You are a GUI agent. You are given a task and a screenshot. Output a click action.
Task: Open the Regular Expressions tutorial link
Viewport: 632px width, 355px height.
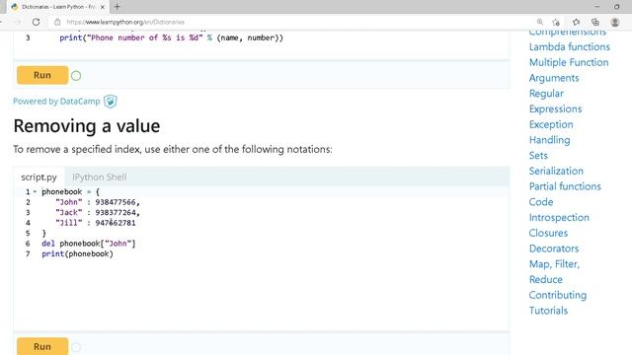[555, 101]
